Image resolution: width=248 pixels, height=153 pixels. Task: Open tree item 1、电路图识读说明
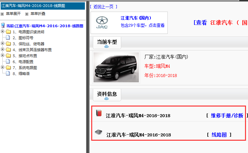coord(29,32)
